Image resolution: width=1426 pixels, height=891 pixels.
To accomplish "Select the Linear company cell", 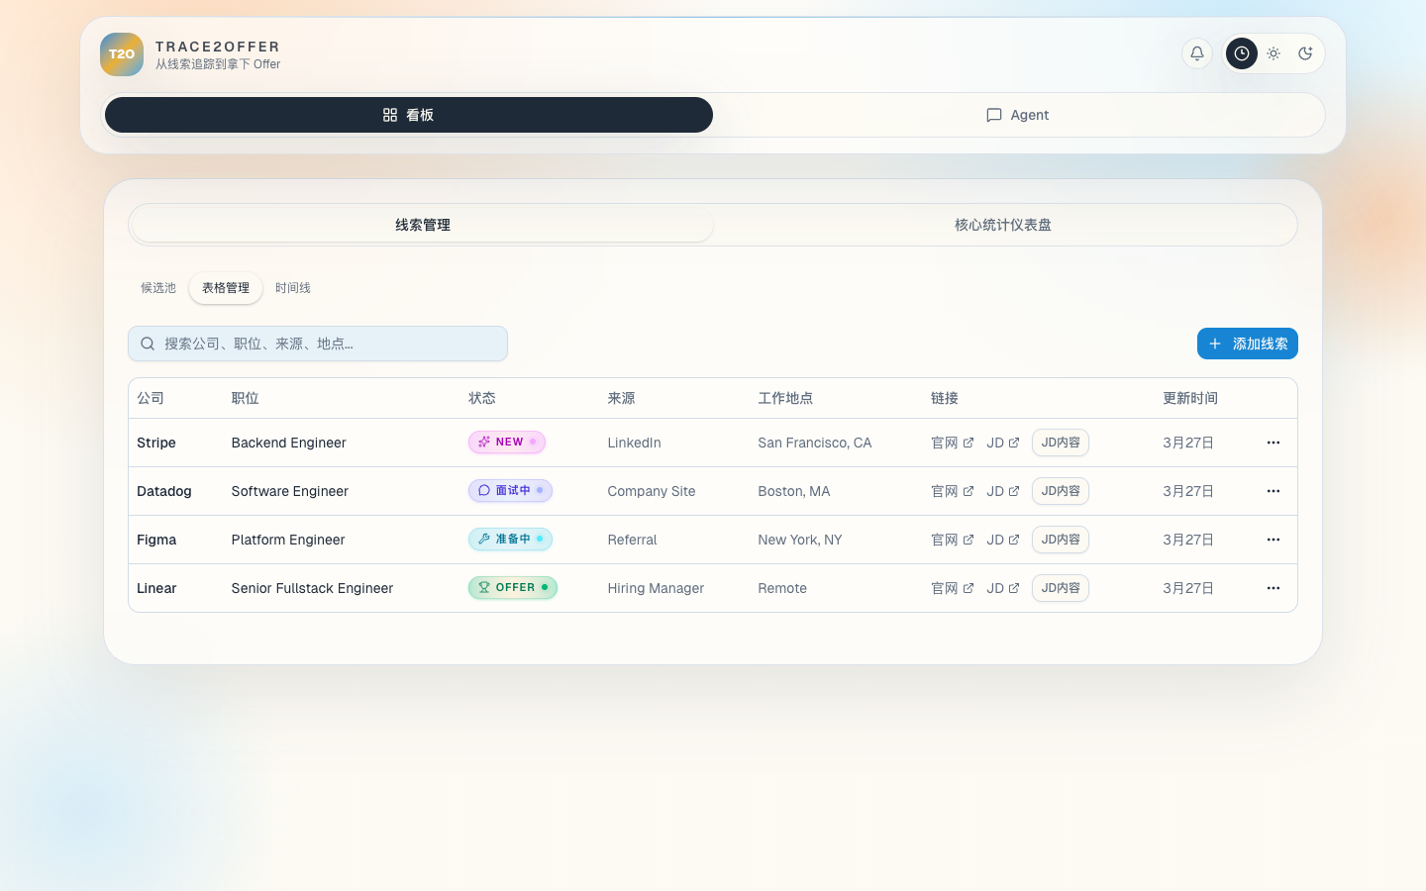I will tap(156, 588).
